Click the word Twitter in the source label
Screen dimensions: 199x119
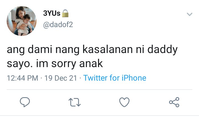95,78
